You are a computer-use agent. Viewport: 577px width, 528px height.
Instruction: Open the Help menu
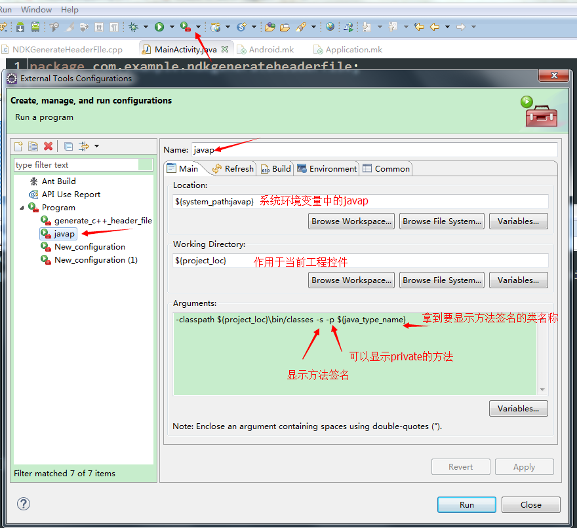pos(70,10)
